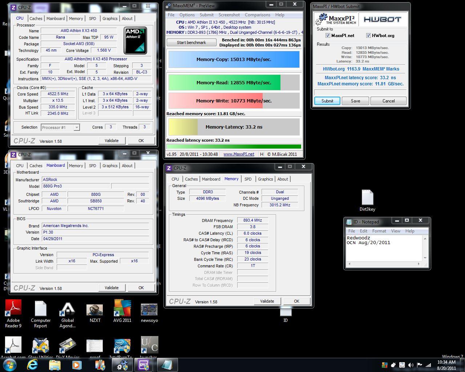The image size is (465, 372).
Task: Launch the UC launcher desktop shortcut
Action: point(149,348)
